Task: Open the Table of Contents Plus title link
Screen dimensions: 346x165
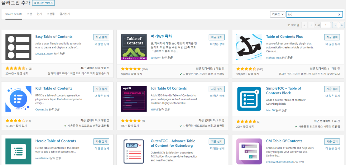Action: (284, 37)
